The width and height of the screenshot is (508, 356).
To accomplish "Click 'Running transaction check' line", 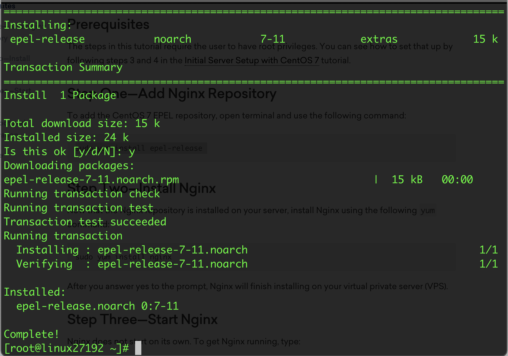I will (82, 194).
